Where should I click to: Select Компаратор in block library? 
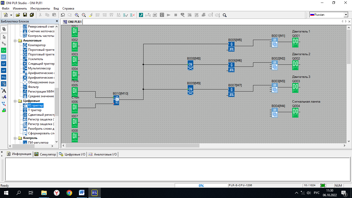click(37, 45)
